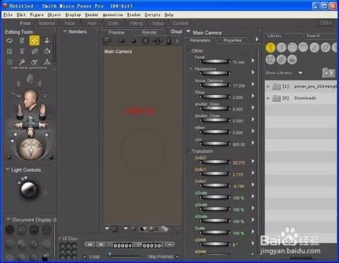Select the Face Camera head icon
339x263 pixels.
[x=30, y=100]
